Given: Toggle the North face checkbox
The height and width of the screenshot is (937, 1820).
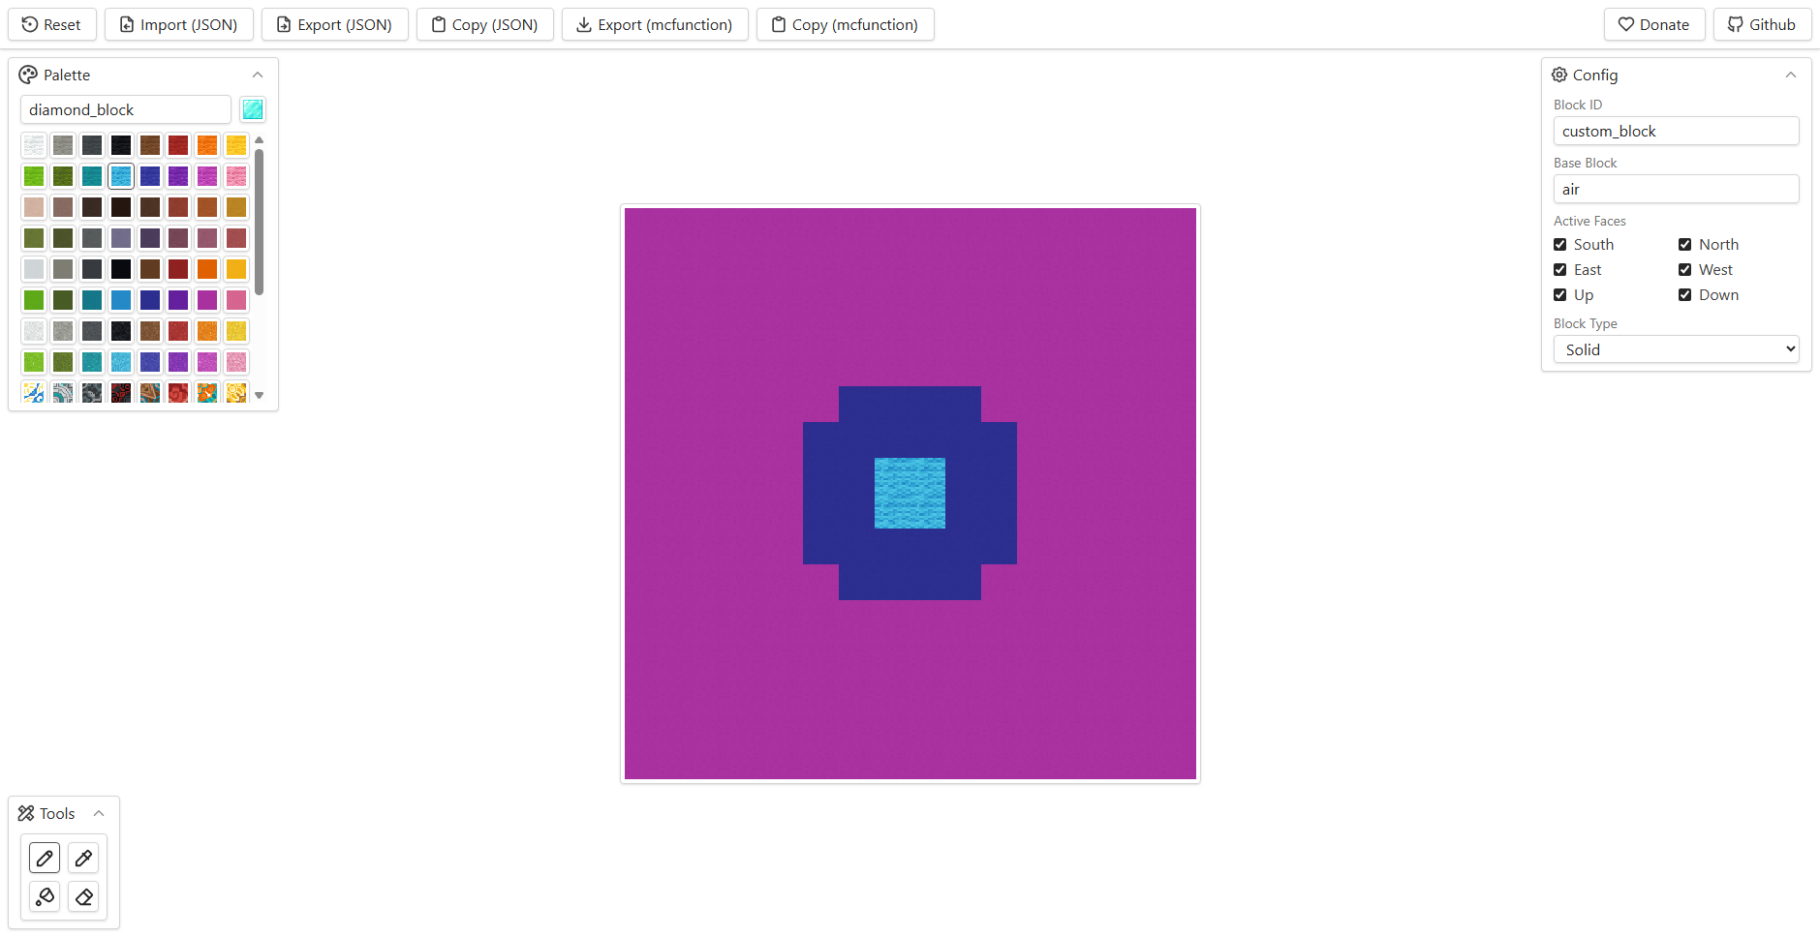Looking at the screenshot, I should pos(1684,244).
